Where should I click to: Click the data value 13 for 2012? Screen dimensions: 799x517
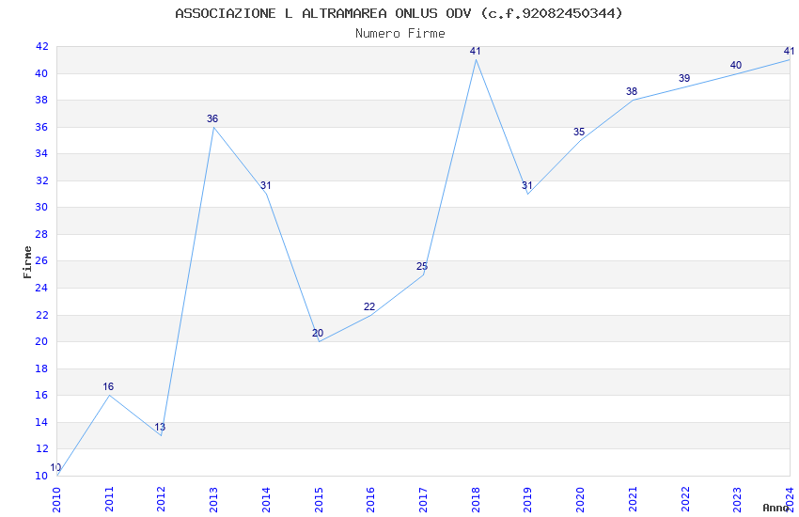[x=160, y=427]
